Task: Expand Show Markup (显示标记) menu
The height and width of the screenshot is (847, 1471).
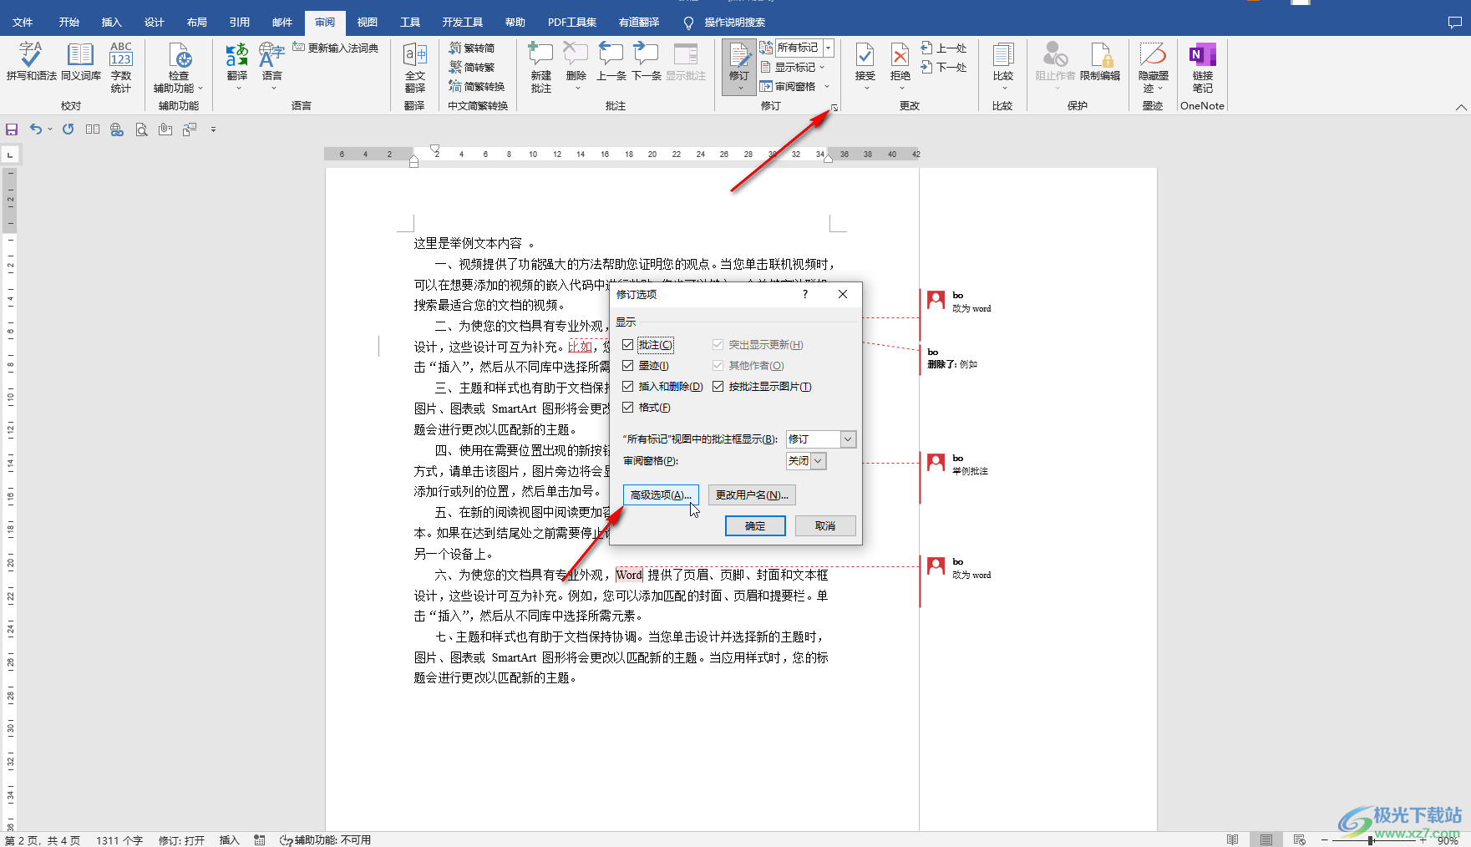Action: click(794, 67)
